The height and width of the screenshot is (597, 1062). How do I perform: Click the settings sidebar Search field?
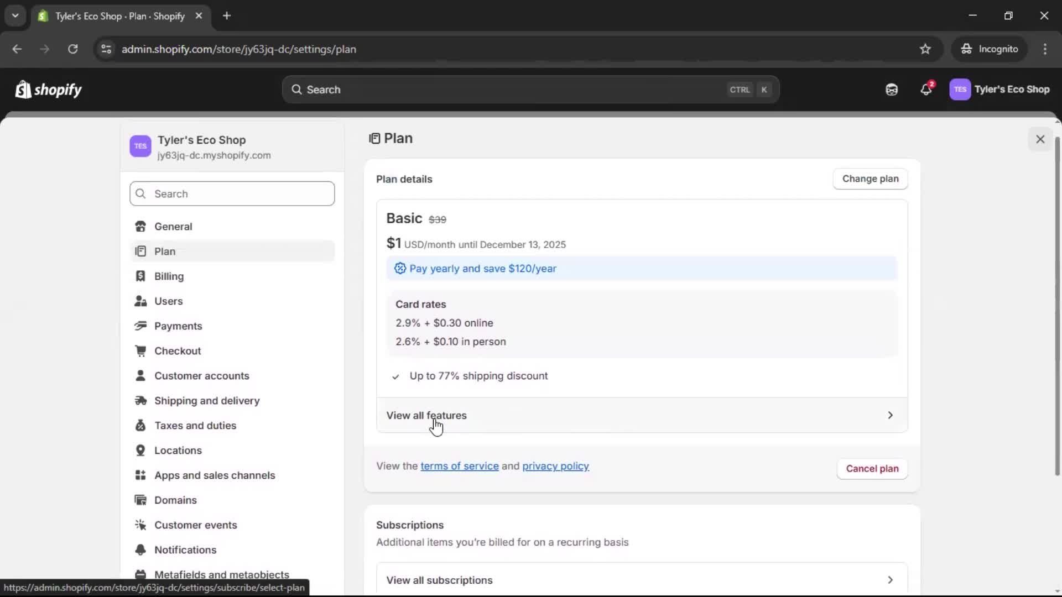click(232, 193)
